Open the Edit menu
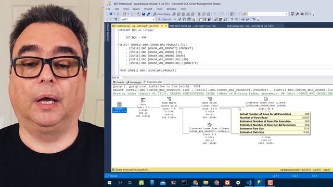 click(117, 9)
